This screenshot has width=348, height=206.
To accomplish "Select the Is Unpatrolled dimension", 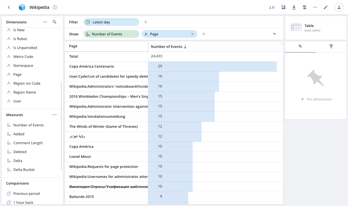I will tap(32, 48).
